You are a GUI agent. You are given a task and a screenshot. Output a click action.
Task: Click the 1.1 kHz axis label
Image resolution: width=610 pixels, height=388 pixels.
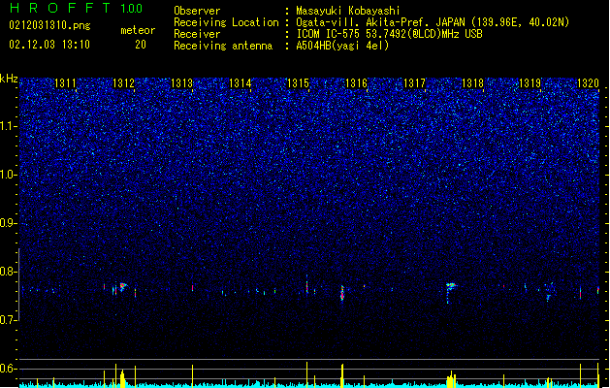click(9, 126)
